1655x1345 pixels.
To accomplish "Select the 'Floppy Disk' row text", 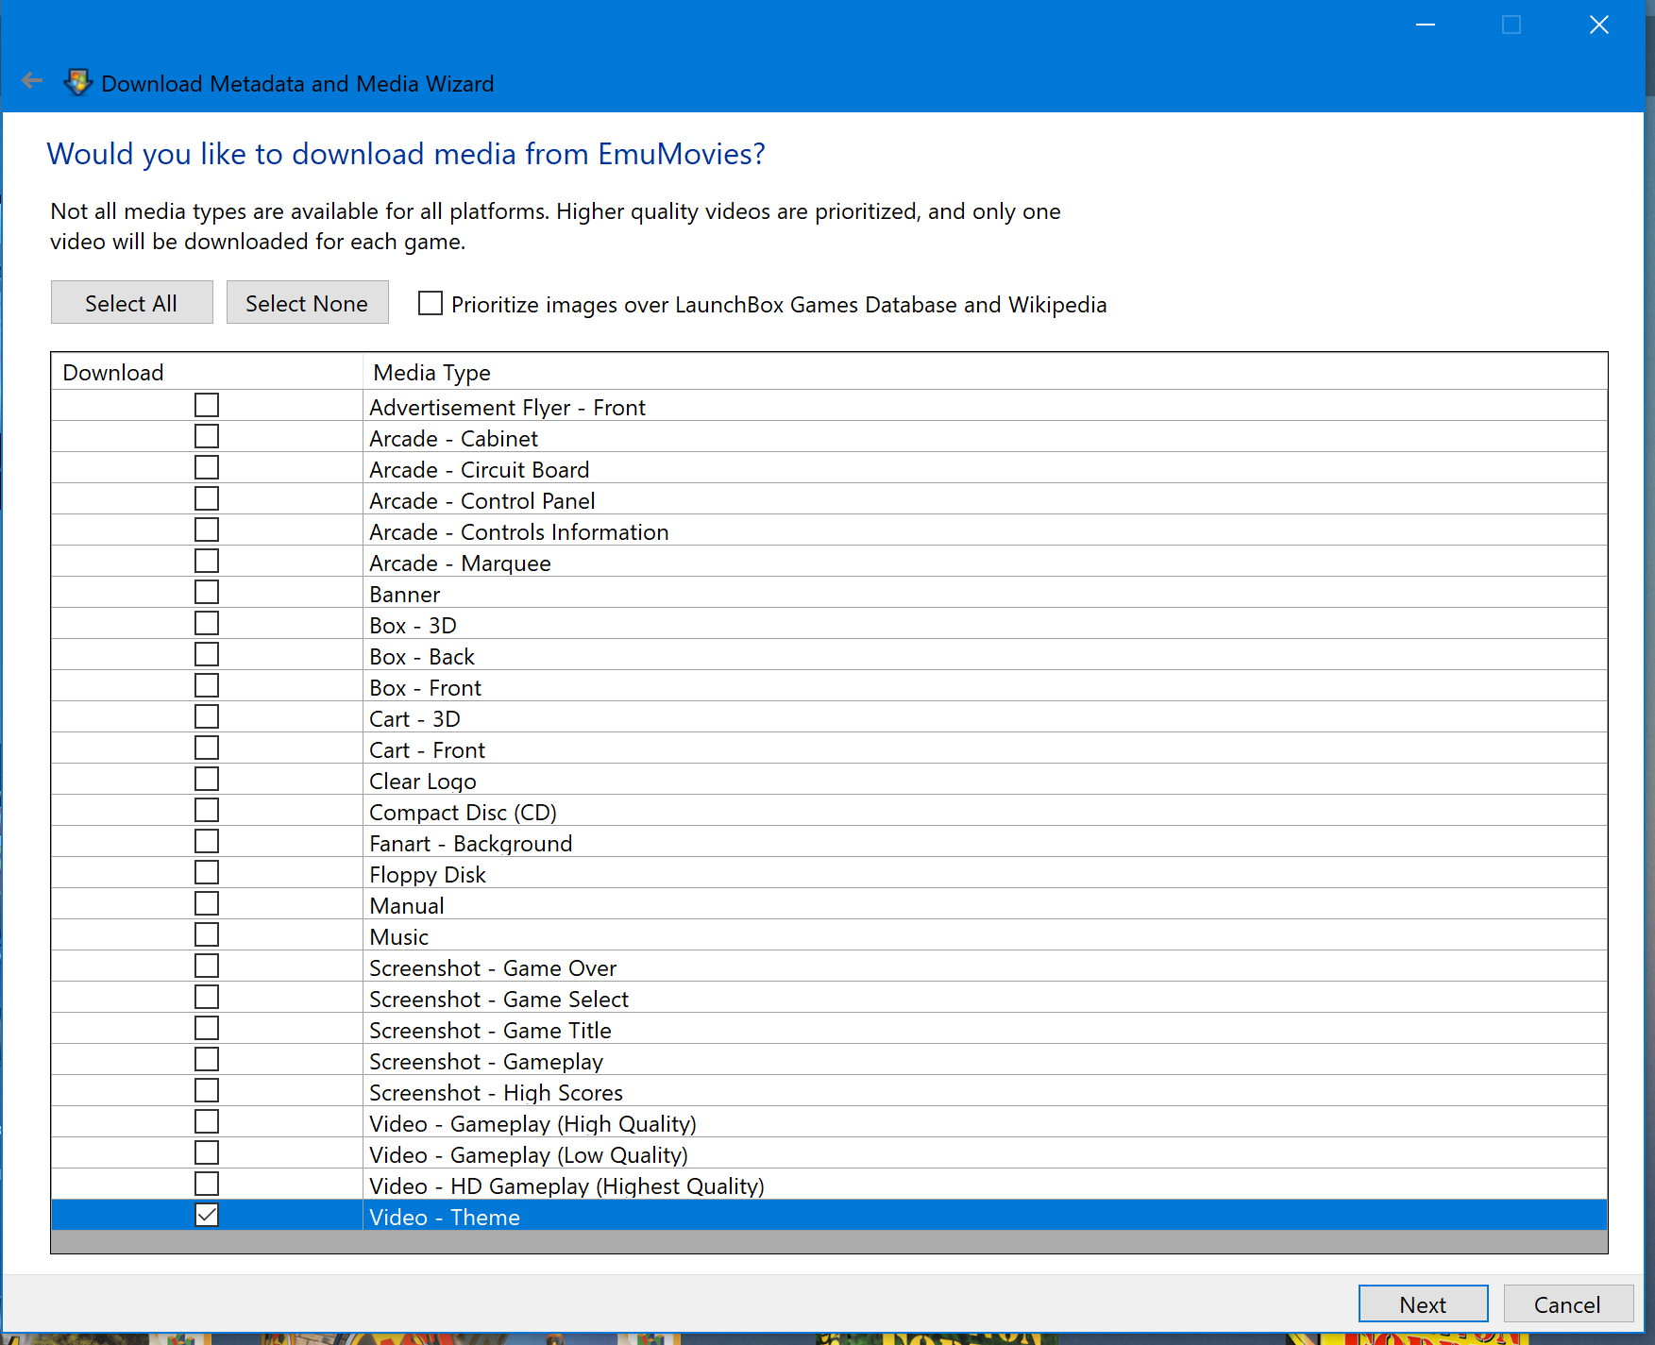I will [x=427, y=875].
